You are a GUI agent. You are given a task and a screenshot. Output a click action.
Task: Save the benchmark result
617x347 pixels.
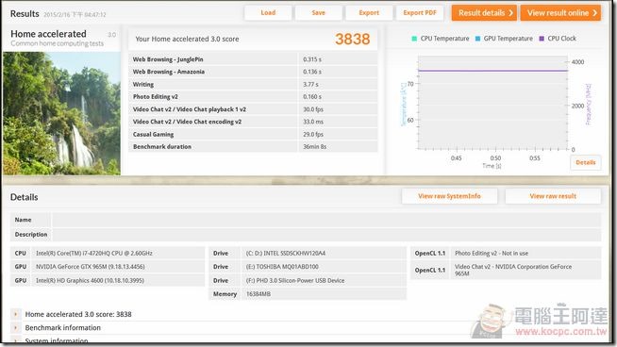[318, 12]
